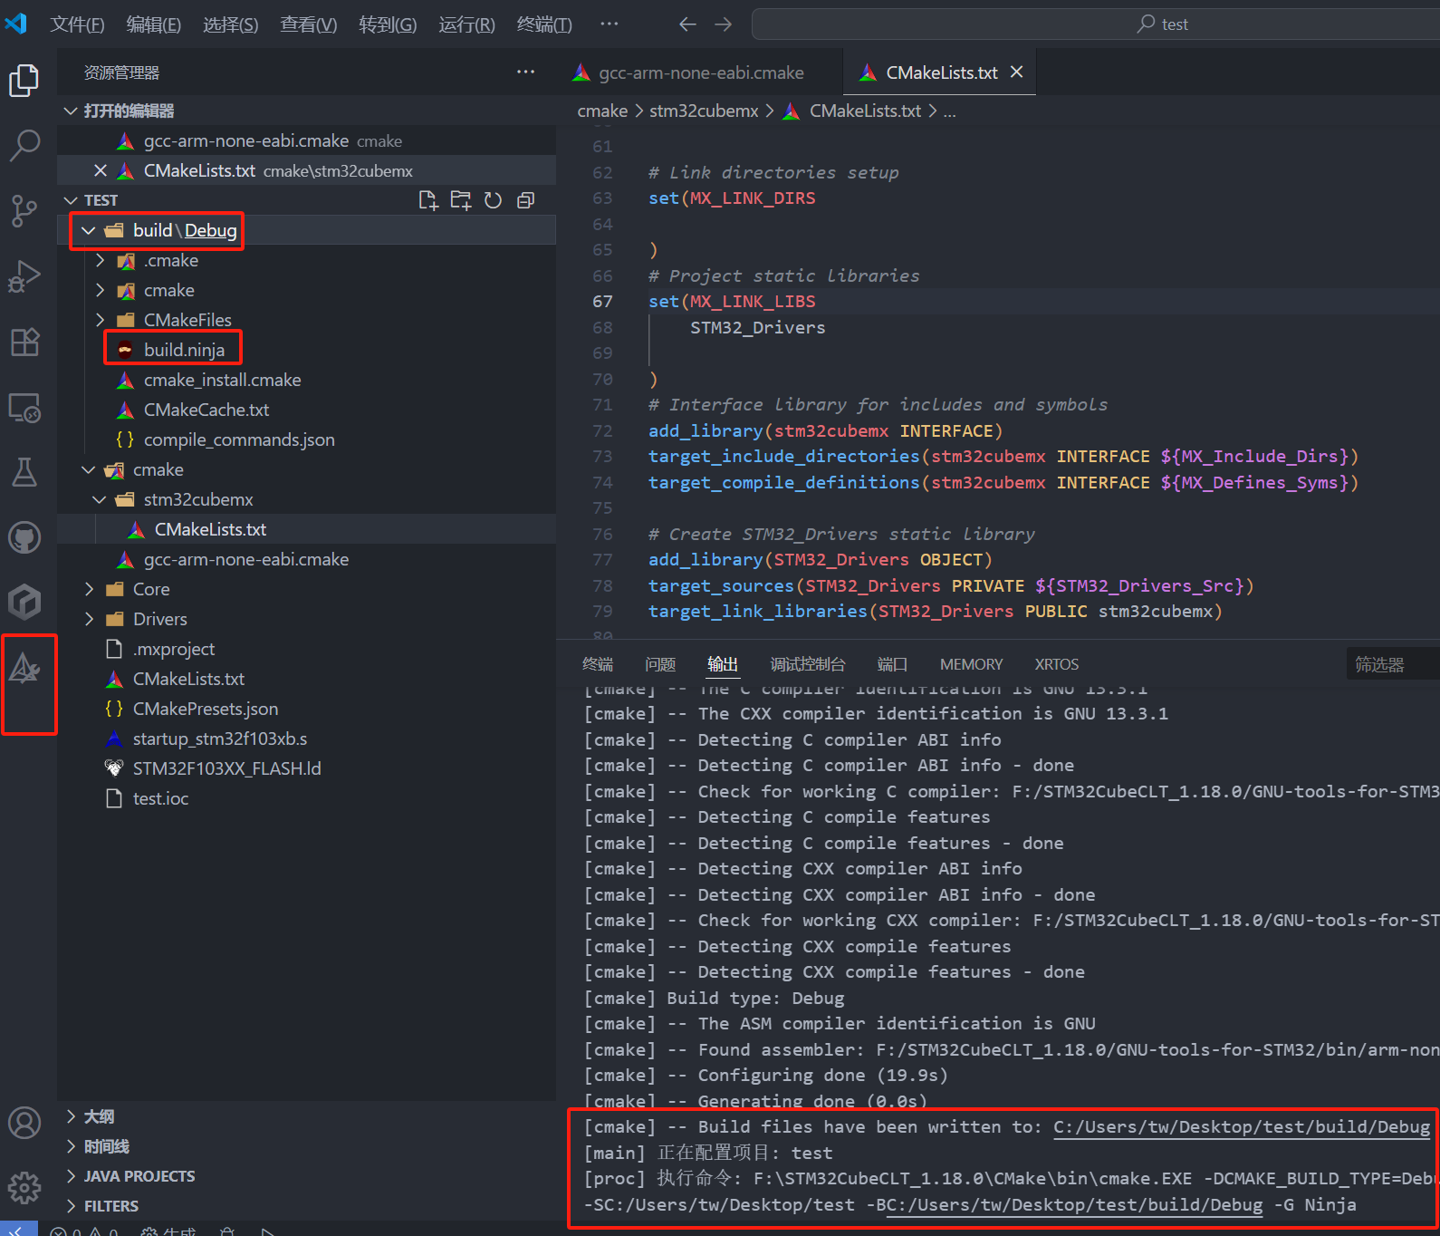The height and width of the screenshot is (1236, 1440).
Task: Collapse the build\Debug folder
Action: [x=88, y=230]
